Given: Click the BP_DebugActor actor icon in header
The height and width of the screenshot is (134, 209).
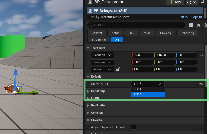Looking at the screenshot, I should click(90, 2).
